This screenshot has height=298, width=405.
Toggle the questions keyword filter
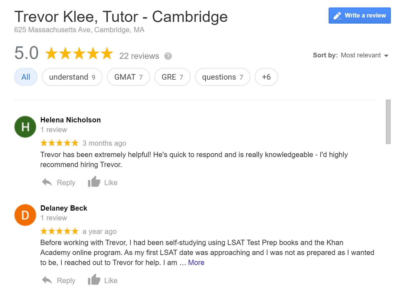point(222,77)
